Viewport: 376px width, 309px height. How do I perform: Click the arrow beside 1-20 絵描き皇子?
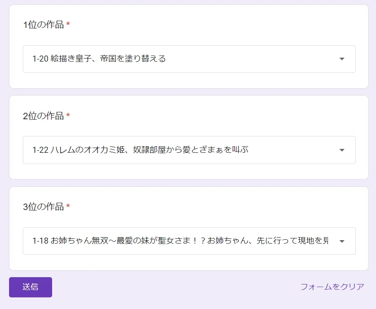[342, 59]
